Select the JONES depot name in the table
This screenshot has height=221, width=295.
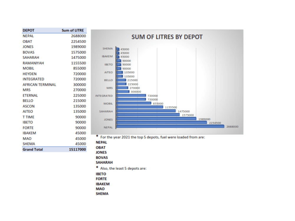[x=28, y=47]
